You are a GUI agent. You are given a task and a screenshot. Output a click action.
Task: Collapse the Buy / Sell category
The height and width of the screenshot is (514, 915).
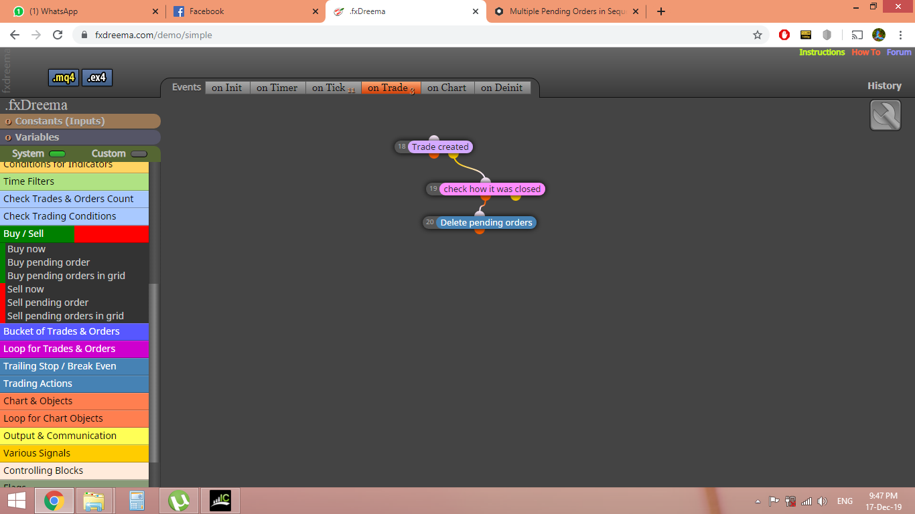pos(74,234)
